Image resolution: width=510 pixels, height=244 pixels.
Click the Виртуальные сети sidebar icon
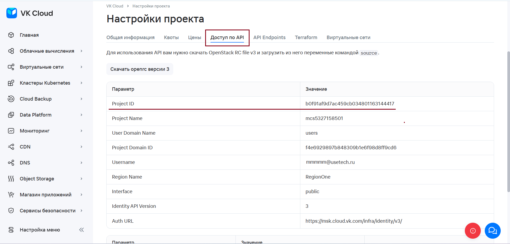click(x=11, y=67)
